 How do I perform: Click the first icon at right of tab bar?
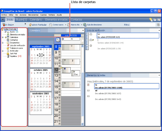pyautogui.click(x=151, y=20)
